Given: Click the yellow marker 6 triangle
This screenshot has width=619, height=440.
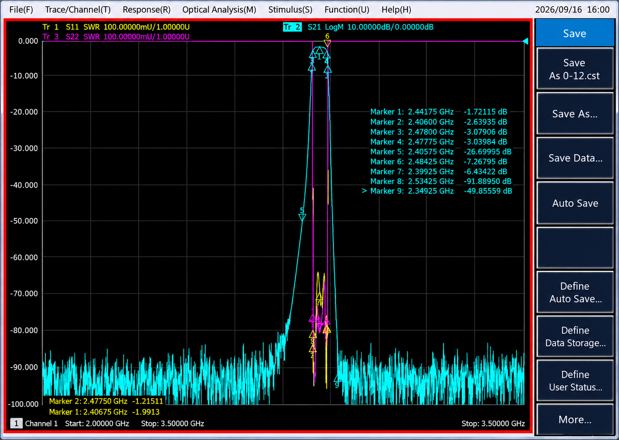Looking at the screenshot, I should (x=327, y=43).
